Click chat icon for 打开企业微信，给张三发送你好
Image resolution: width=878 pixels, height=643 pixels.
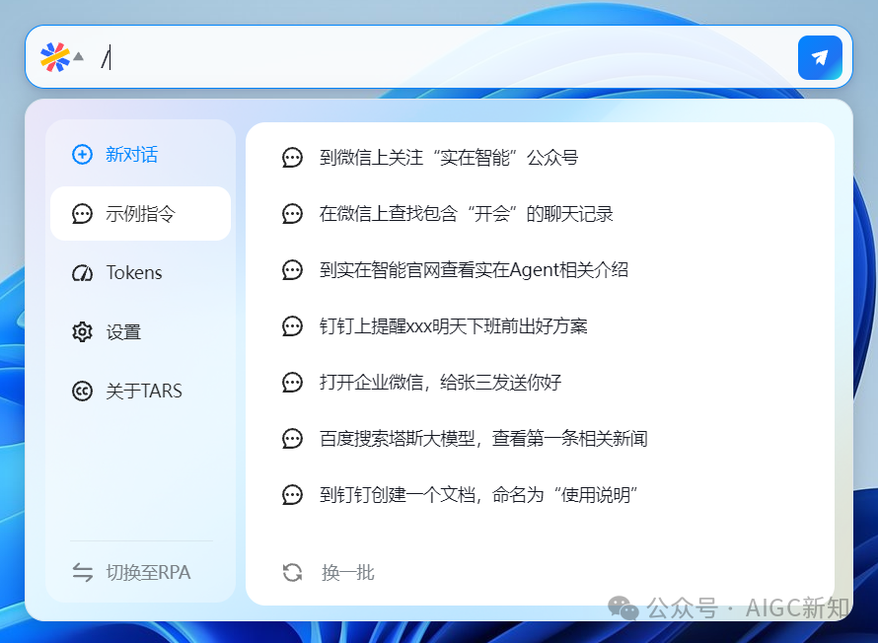(x=292, y=383)
